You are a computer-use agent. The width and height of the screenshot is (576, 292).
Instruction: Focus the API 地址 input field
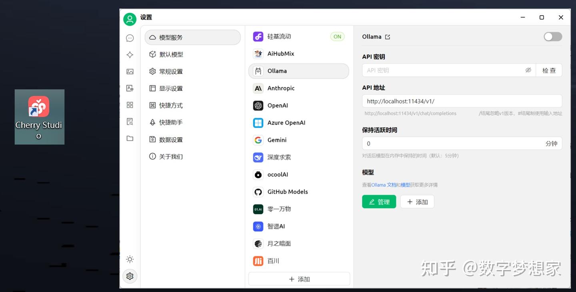coord(462,101)
